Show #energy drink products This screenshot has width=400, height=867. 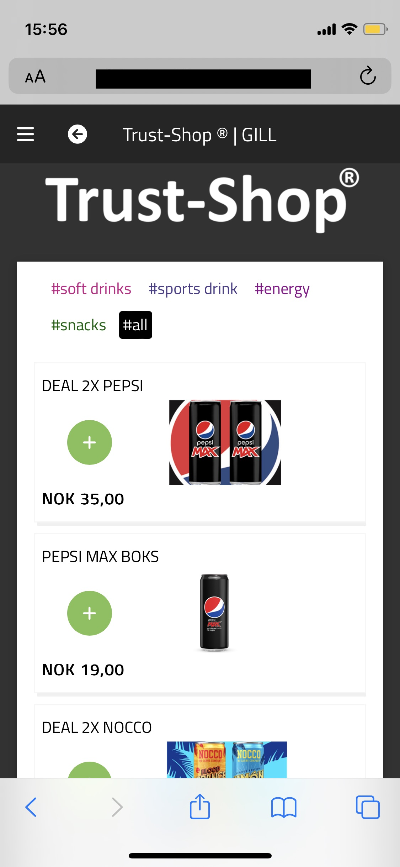(x=282, y=289)
